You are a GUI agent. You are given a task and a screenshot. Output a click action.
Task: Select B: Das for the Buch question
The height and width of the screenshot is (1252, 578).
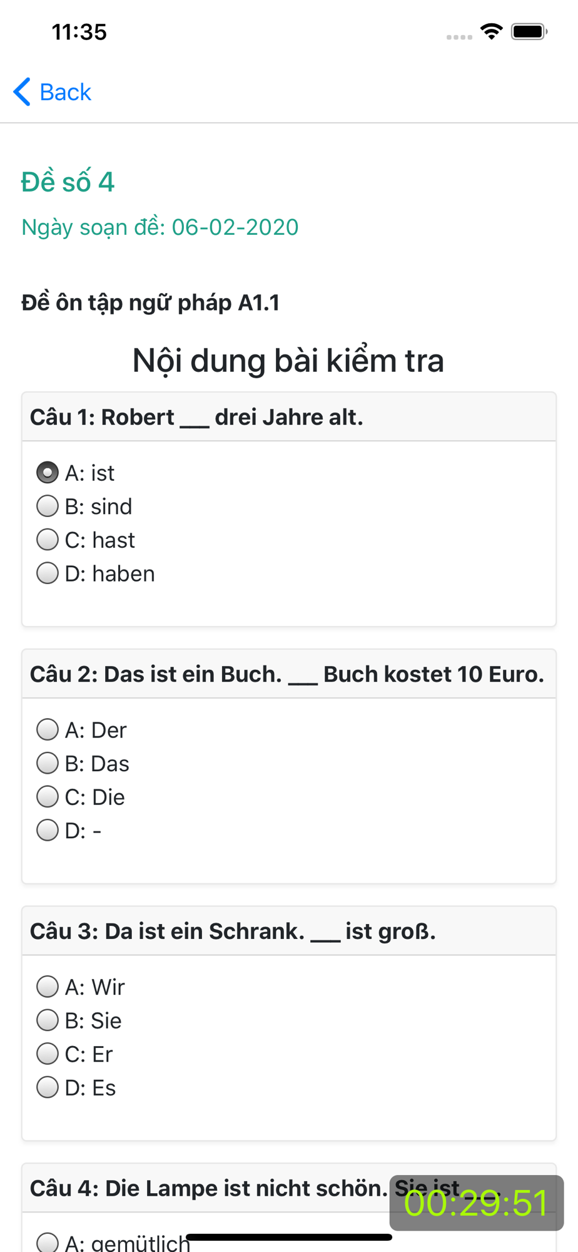48,763
